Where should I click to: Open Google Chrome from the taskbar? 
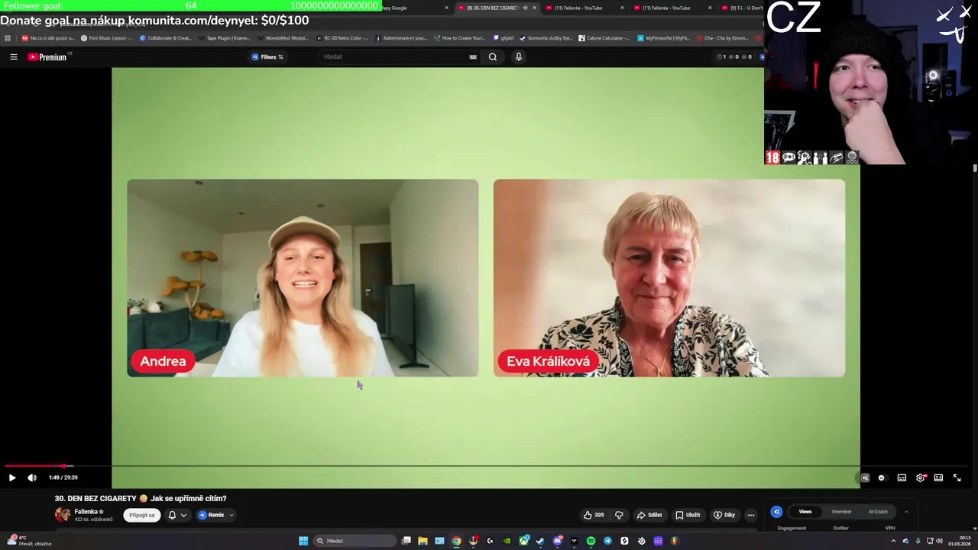coord(456,541)
